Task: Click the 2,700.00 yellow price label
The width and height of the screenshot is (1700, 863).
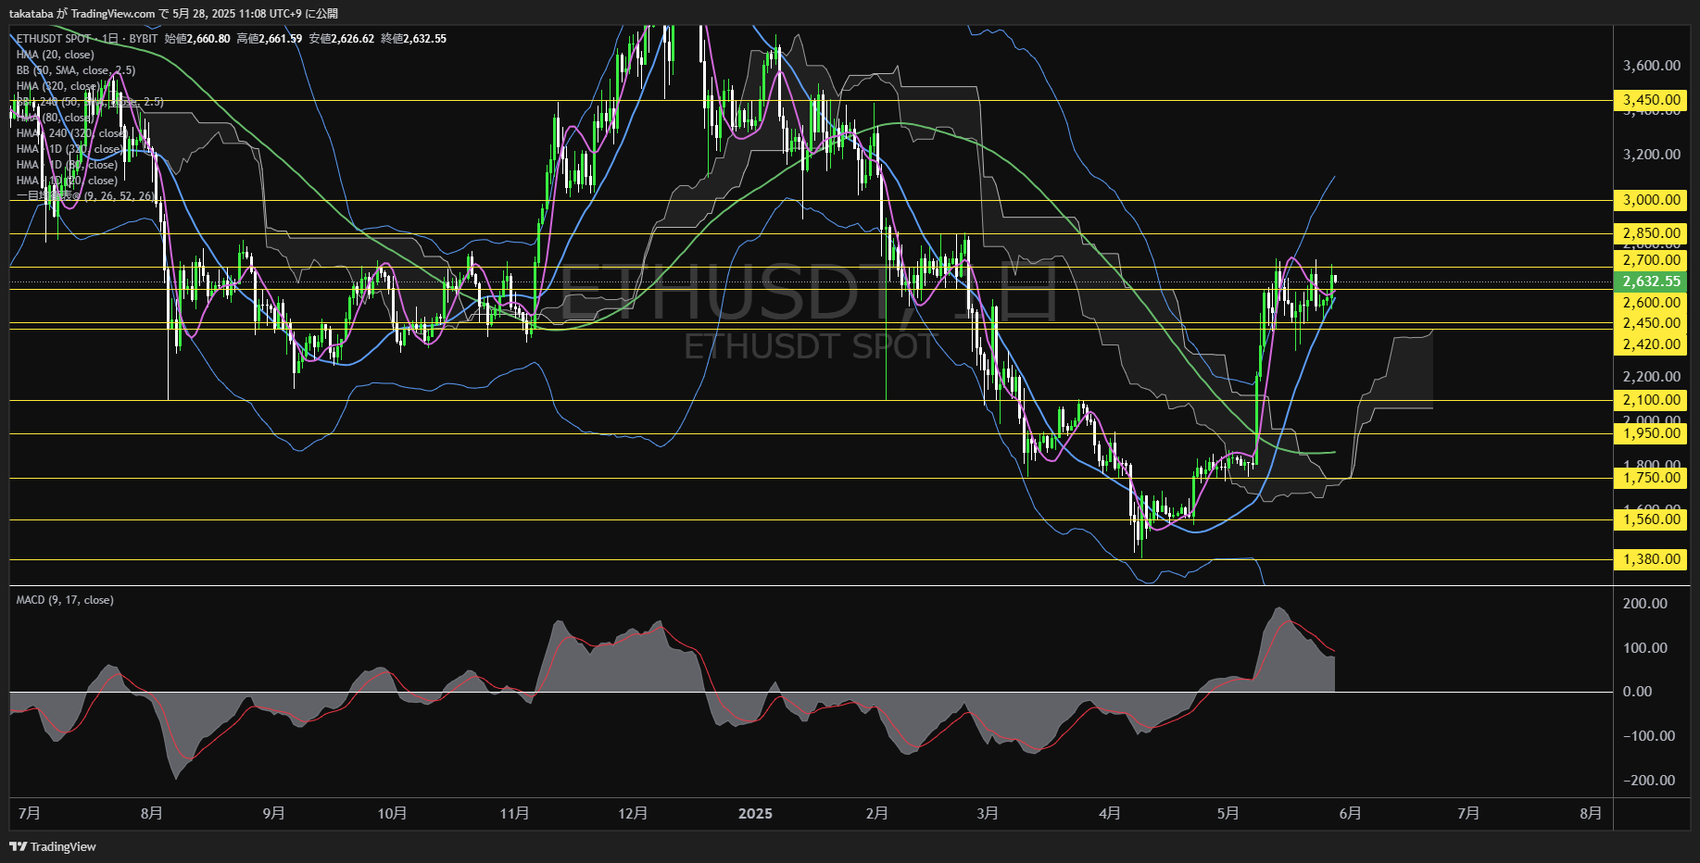Action: [1650, 260]
